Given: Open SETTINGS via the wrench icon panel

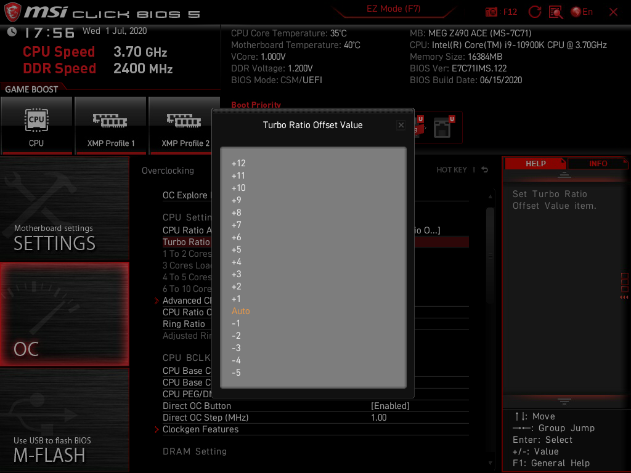Looking at the screenshot, I should coord(64,209).
